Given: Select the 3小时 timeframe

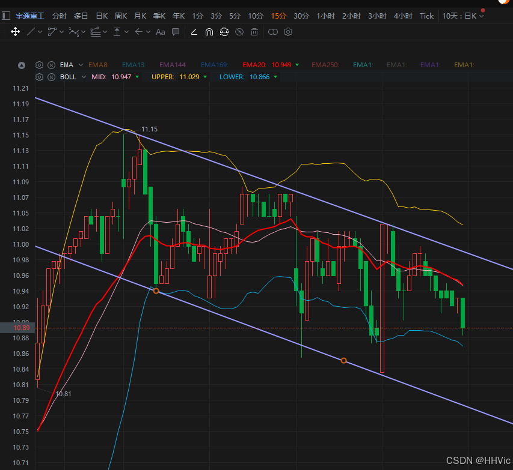Looking at the screenshot, I should 377,16.
